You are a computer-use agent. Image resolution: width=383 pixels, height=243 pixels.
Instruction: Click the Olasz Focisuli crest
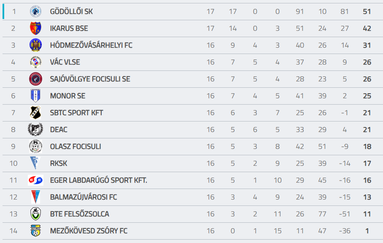point(35,146)
